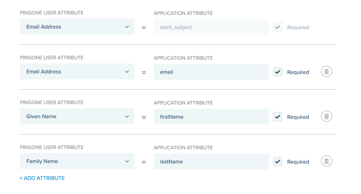This screenshot has height=194, width=361.
Task: Click the chevron on the Family Name dropdown
Action: tap(127, 161)
